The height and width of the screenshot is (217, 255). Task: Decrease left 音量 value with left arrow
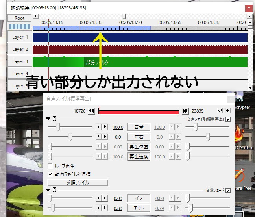point(98,127)
